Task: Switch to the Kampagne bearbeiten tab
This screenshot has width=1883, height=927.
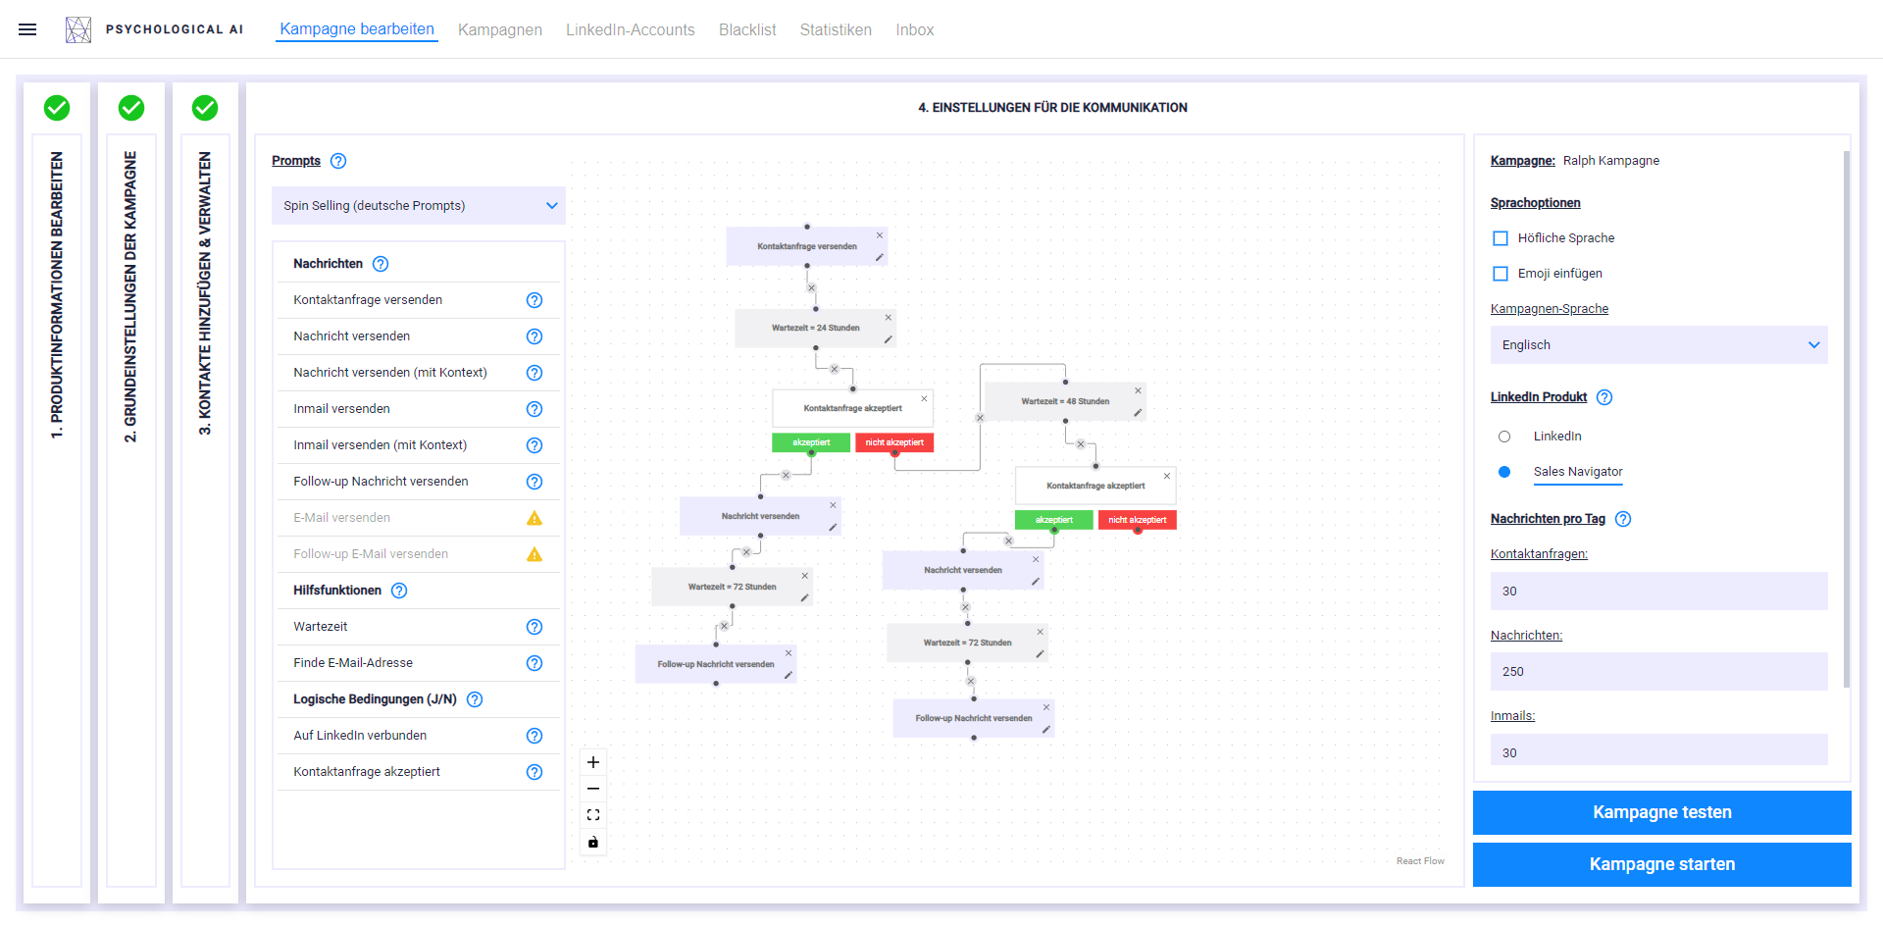Action: point(357,29)
